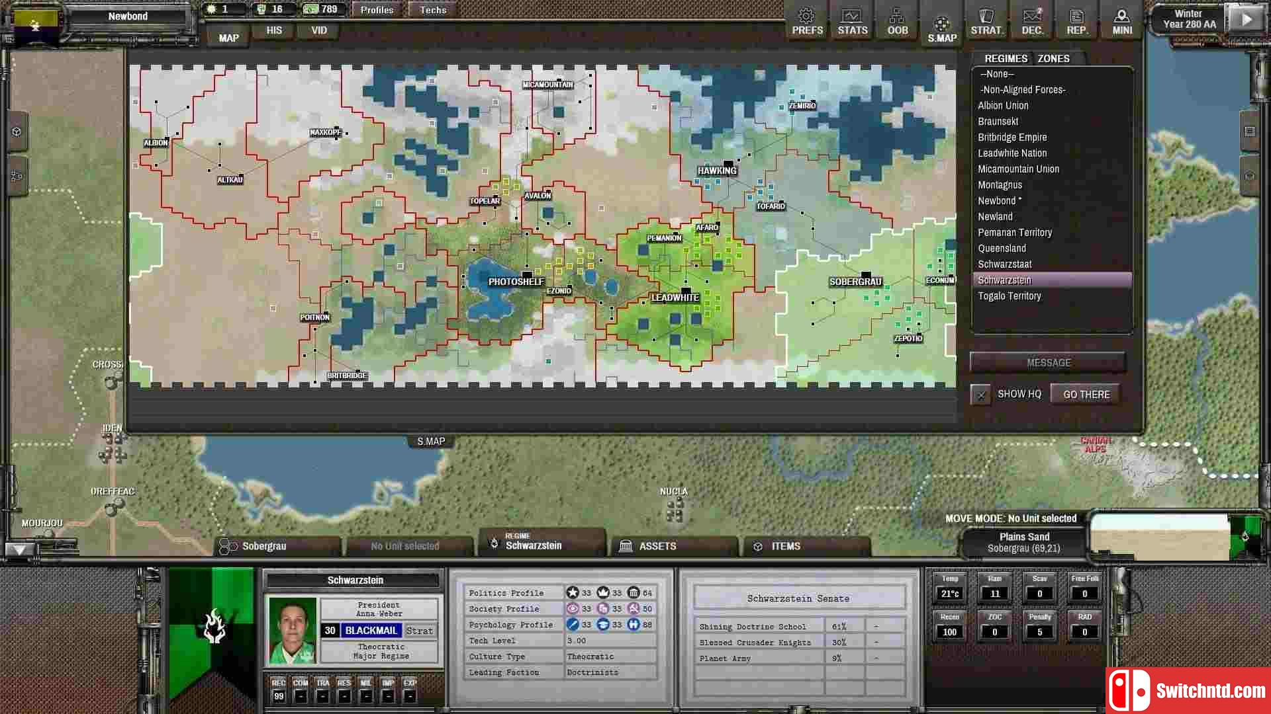The image size is (1271, 714).
Task: Select the VID tab
Action: pyautogui.click(x=319, y=30)
